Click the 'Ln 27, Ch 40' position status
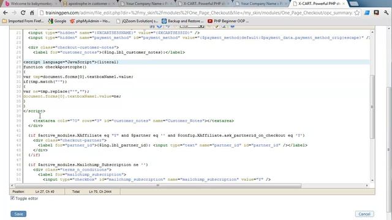The height and width of the screenshot is (220, 392). point(45,191)
